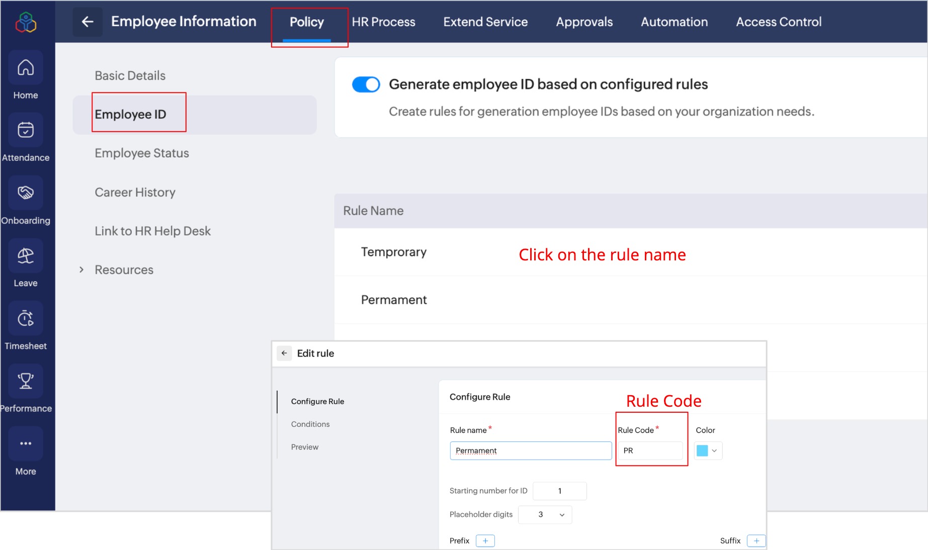This screenshot has width=928, height=550.
Task: Open the Timesheet clock icon
Action: (26, 318)
